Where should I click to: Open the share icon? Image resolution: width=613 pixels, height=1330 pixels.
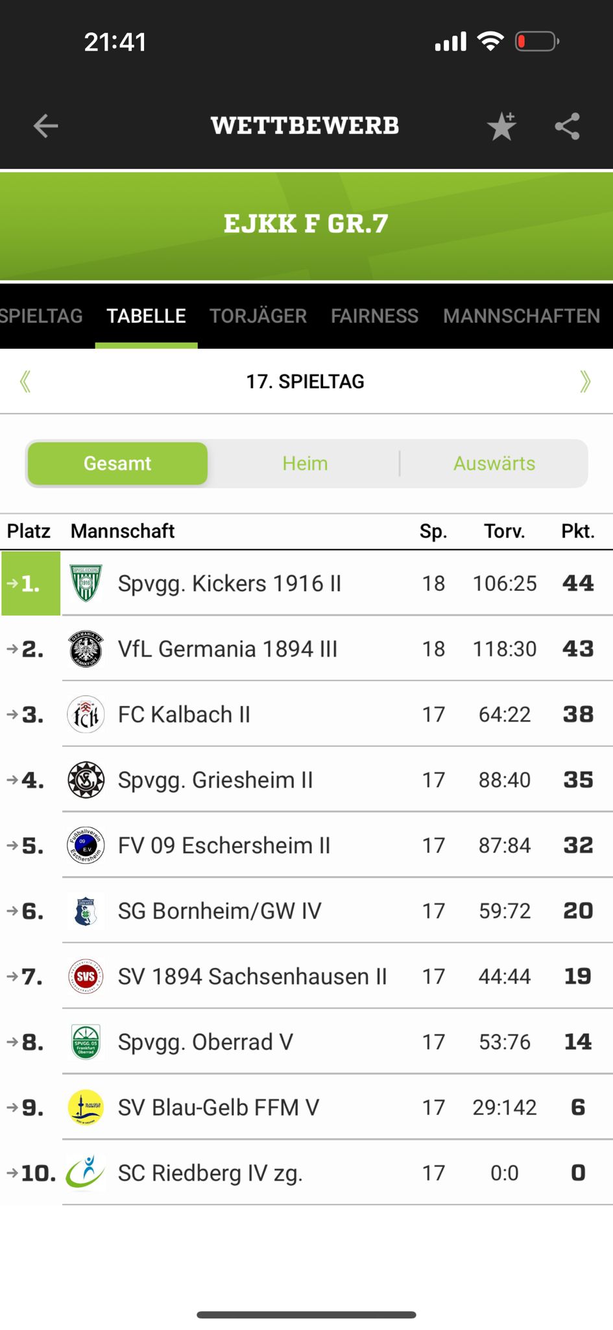568,126
